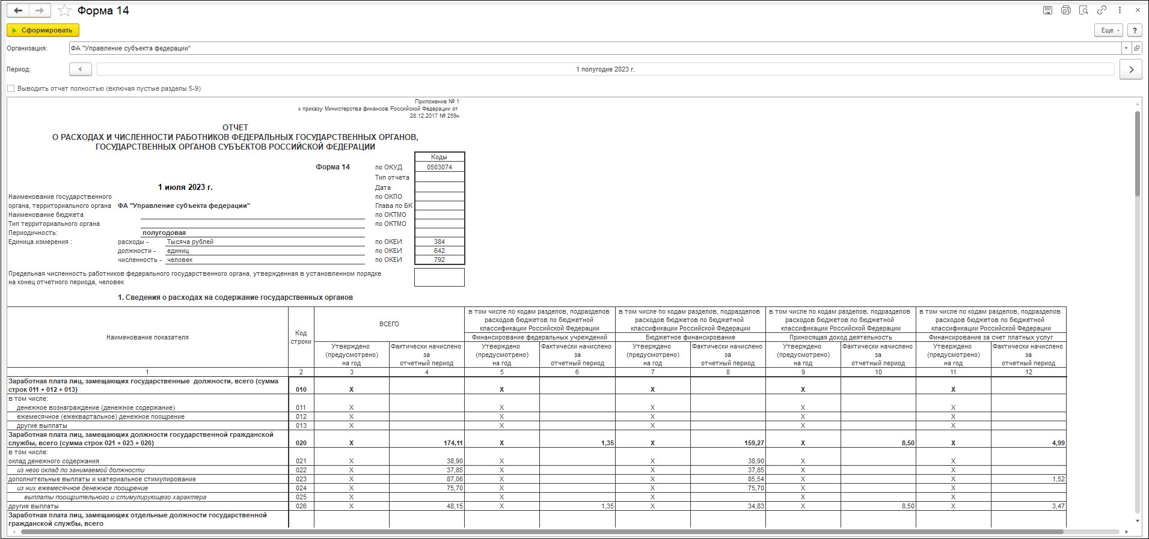Select the ОКЕИ code cell 642
This screenshot has height=539, width=1149.
coord(440,251)
